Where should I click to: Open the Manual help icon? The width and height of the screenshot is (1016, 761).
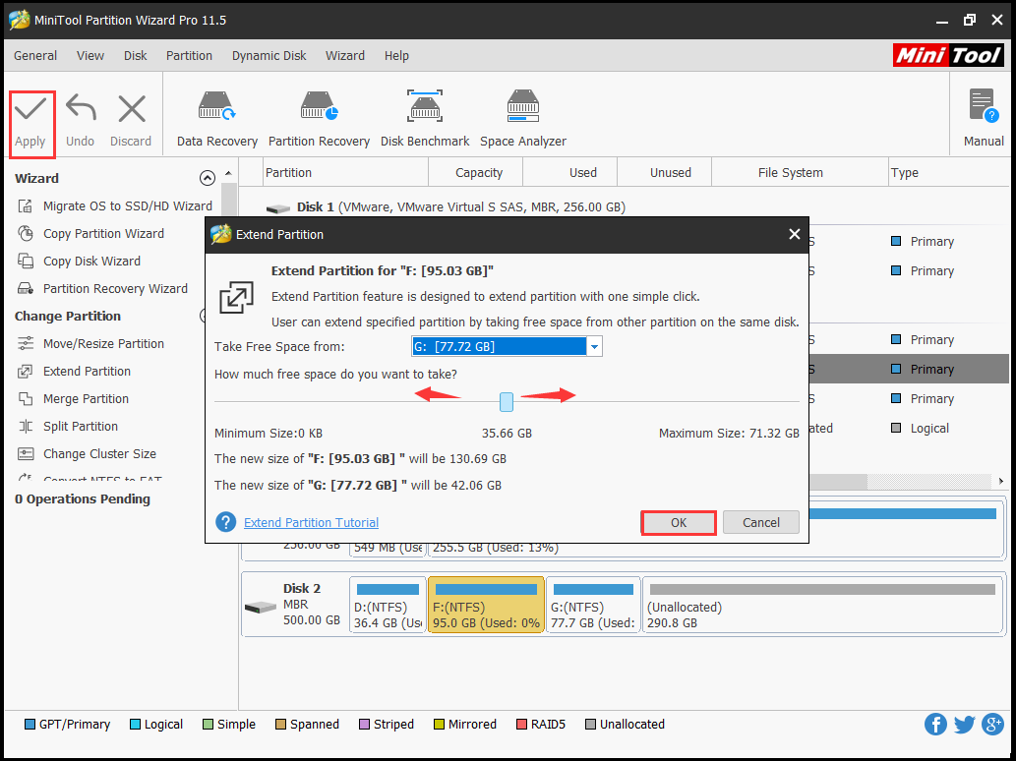[984, 106]
